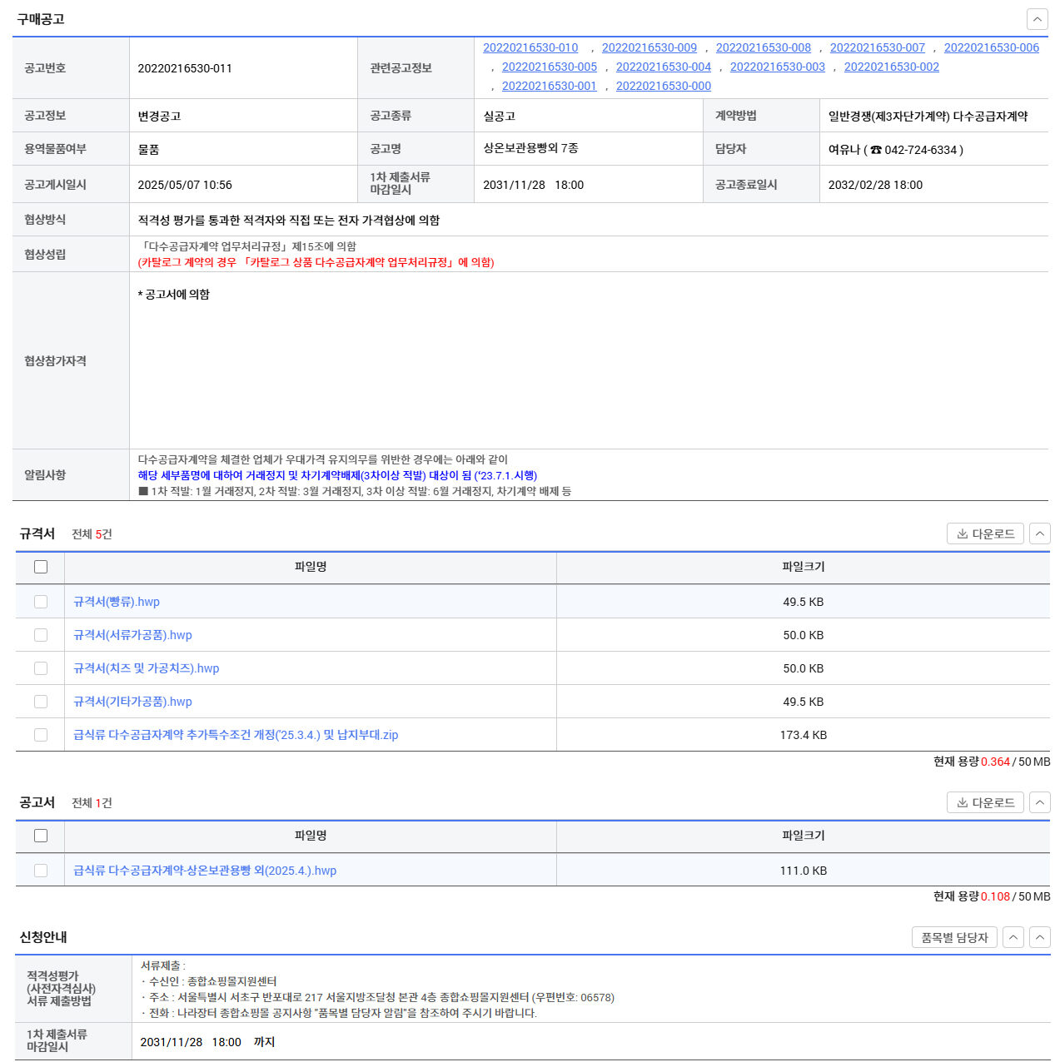This screenshot has height=1062, width=1055.
Task: Download 규격서(치즈 및 가공치즈).hwp file
Action: click(146, 668)
